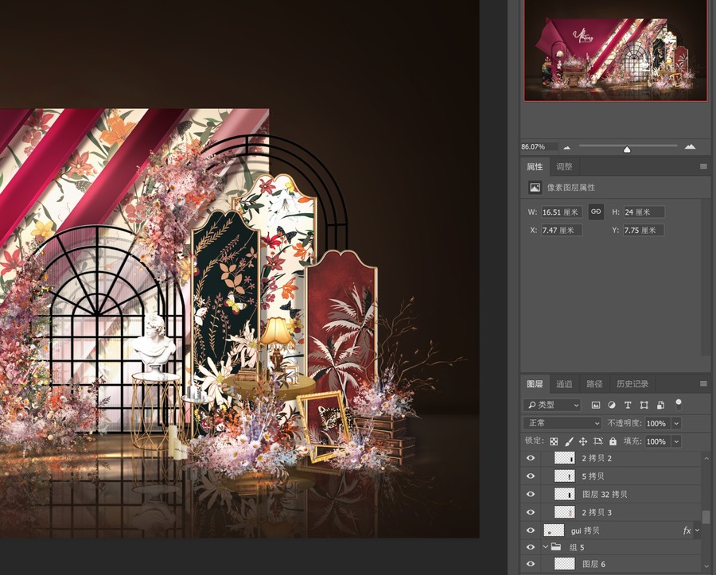Select the 5 拷贝 layer thumbnail

pyautogui.click(x=564, y=476)
